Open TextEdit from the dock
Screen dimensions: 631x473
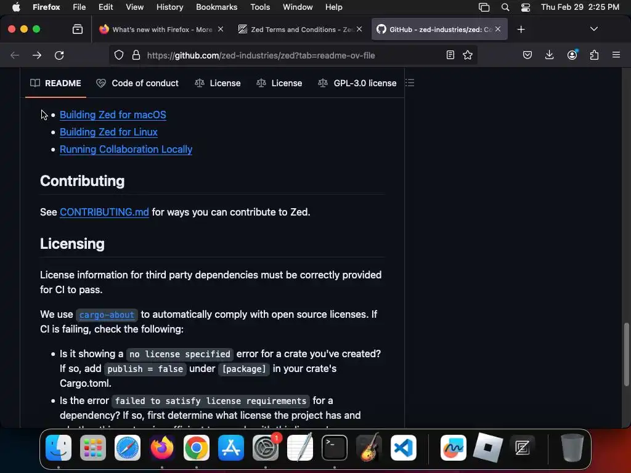(300, 447)
